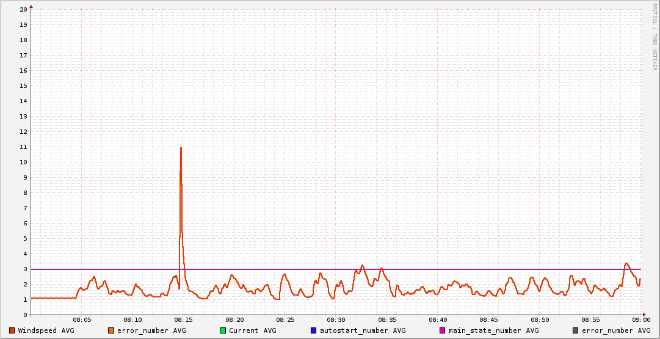Click the orange error_number legend swatch
Image resolution: width=660 pixels, height=339 pixels.
[x=111, y=330]
